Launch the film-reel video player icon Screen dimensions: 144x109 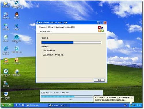tap(17, 39)
